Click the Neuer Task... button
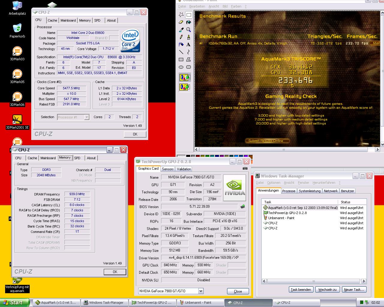The height and width of the screenshot is (307, 384). [x=354, y=290]
